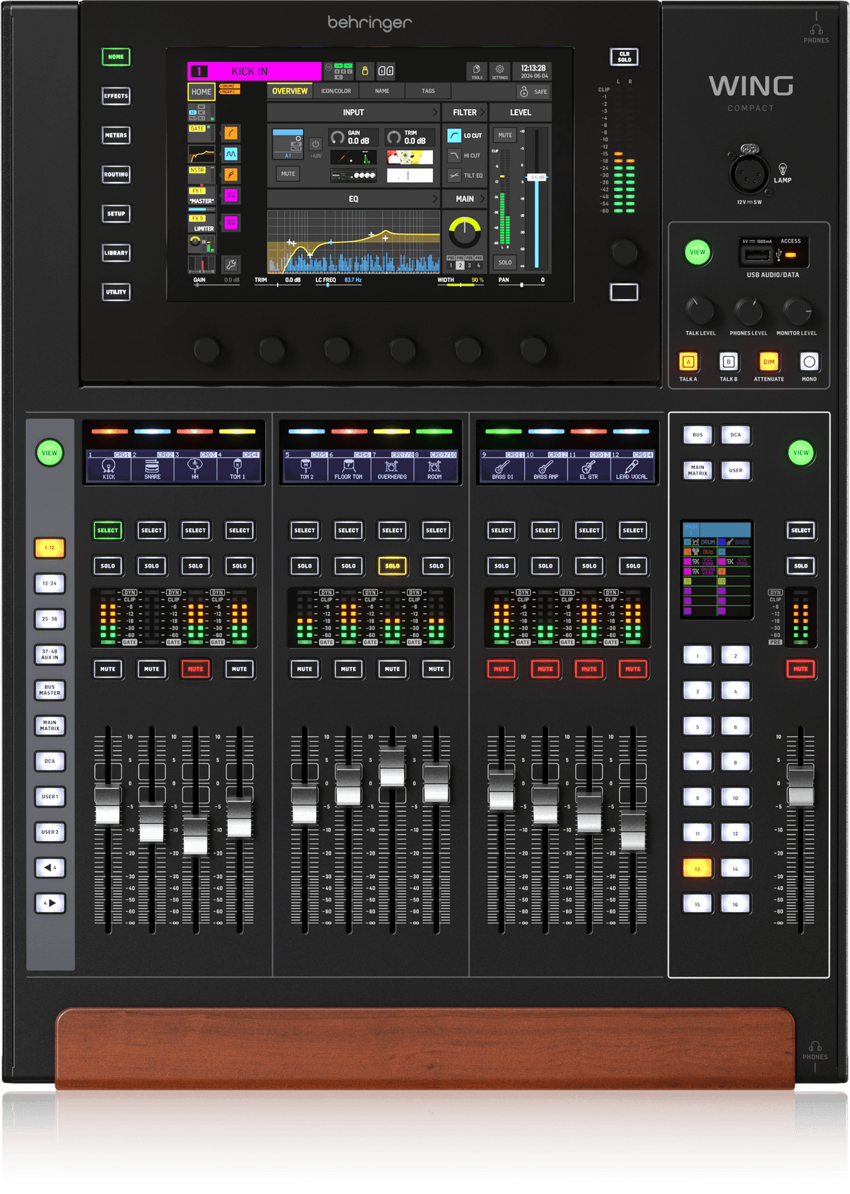Tap the orange NSTR insert icon
This screenshot has width=850, height=1194.
231,174
